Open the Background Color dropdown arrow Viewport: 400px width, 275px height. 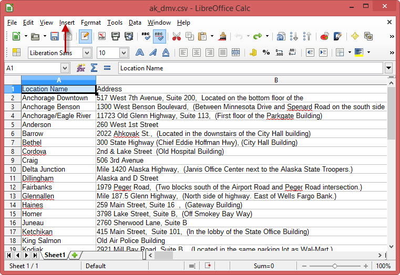click(x=368, y=52)
